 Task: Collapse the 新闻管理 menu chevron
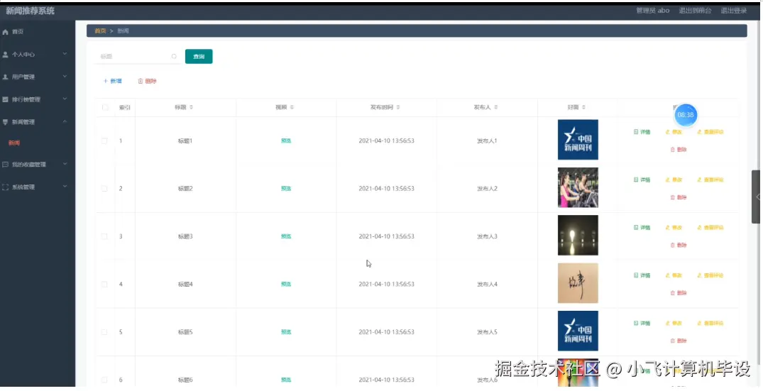[x=65, y=121]
